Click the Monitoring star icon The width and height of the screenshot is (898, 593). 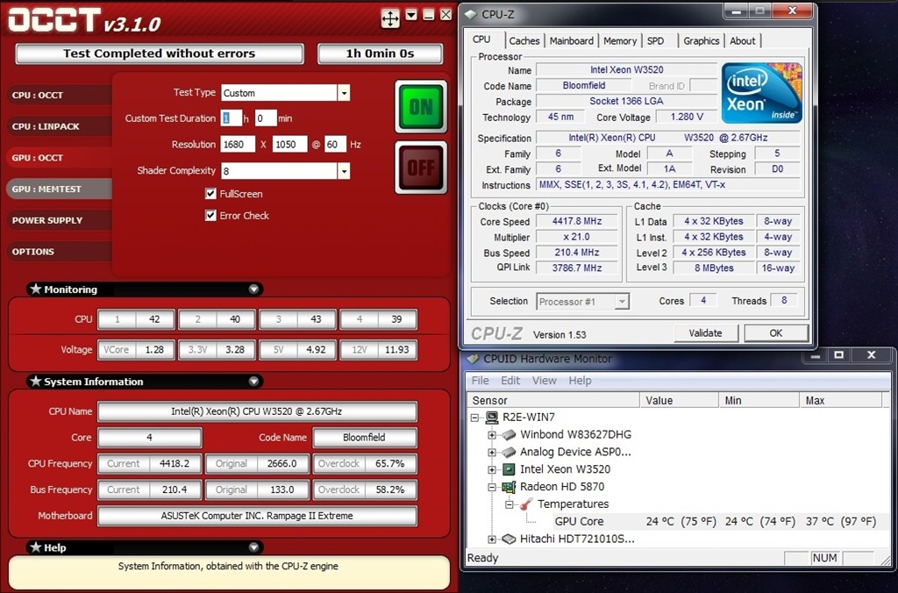pyautogui.click(x=36, y=289)
